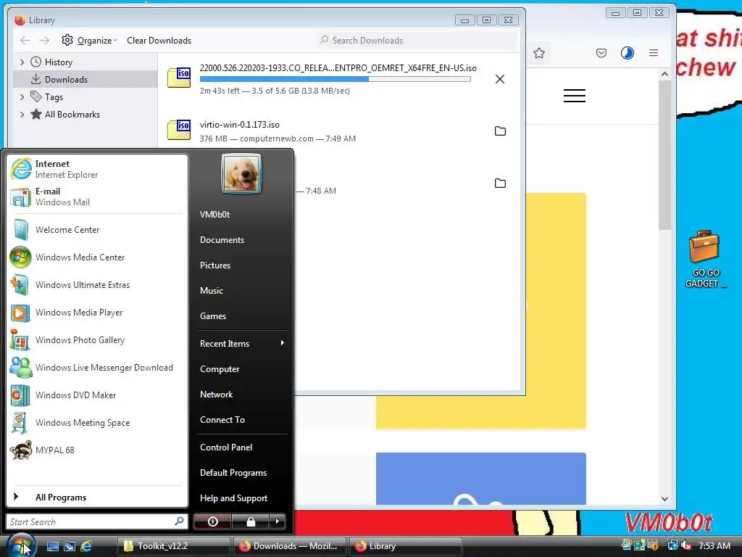Open Music from Start menu
Screen dimensions: 742x557
pyautogui.click(x=241, y=291)
